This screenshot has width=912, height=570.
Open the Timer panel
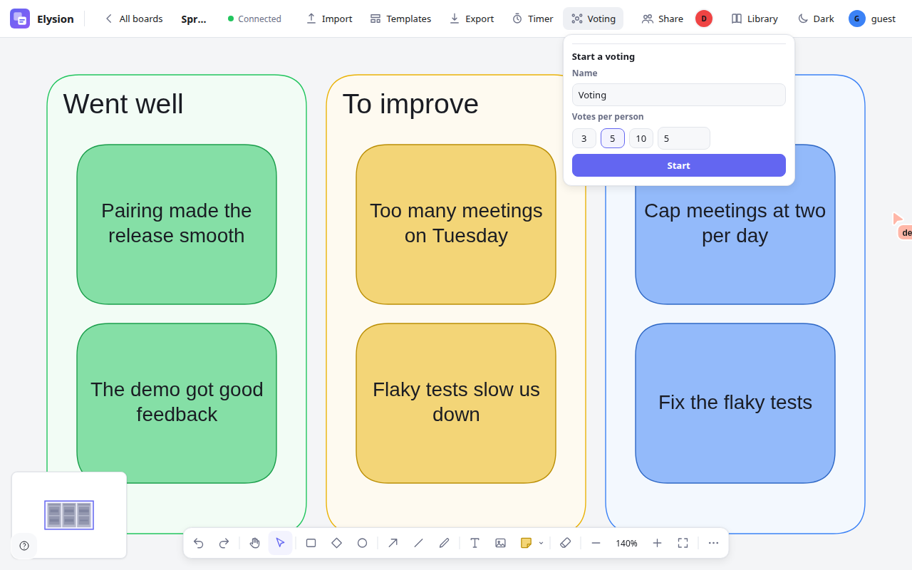coord(532,19)
